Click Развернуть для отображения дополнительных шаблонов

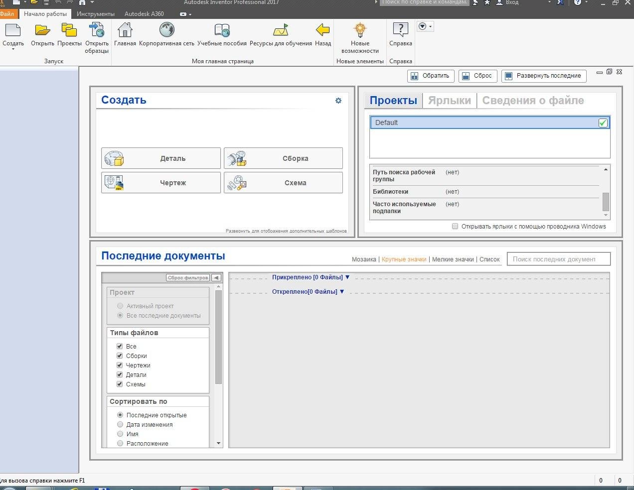[x=286, y=231]
